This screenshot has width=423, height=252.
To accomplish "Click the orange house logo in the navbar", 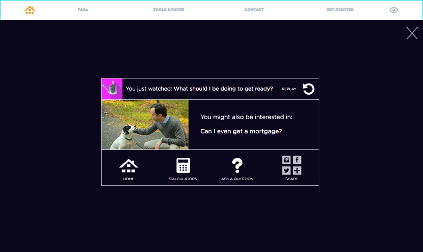I will (30, 10).
